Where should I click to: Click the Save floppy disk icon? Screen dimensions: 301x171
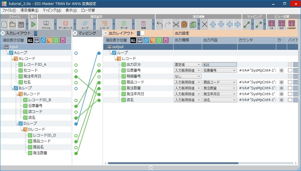21,24
